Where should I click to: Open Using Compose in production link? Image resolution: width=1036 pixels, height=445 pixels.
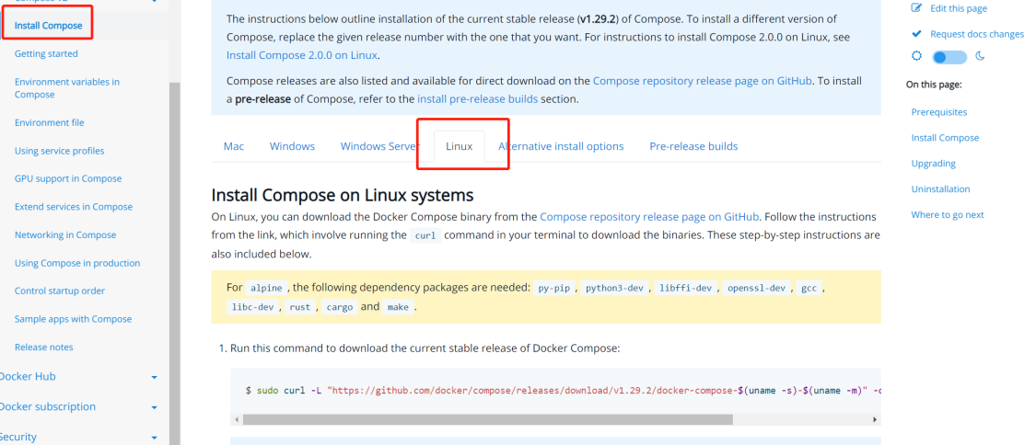(77, 263)
